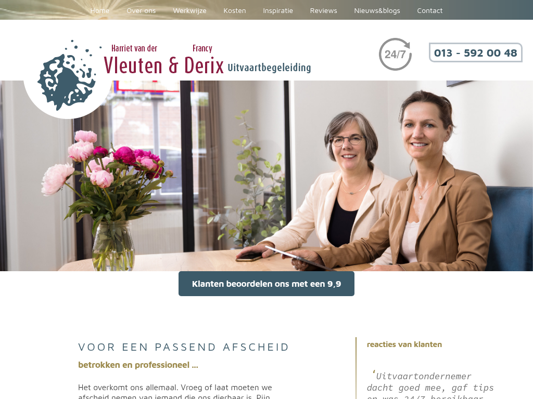Click the reacties van klanten heading
Screen dimensions: 533x399
404,344
